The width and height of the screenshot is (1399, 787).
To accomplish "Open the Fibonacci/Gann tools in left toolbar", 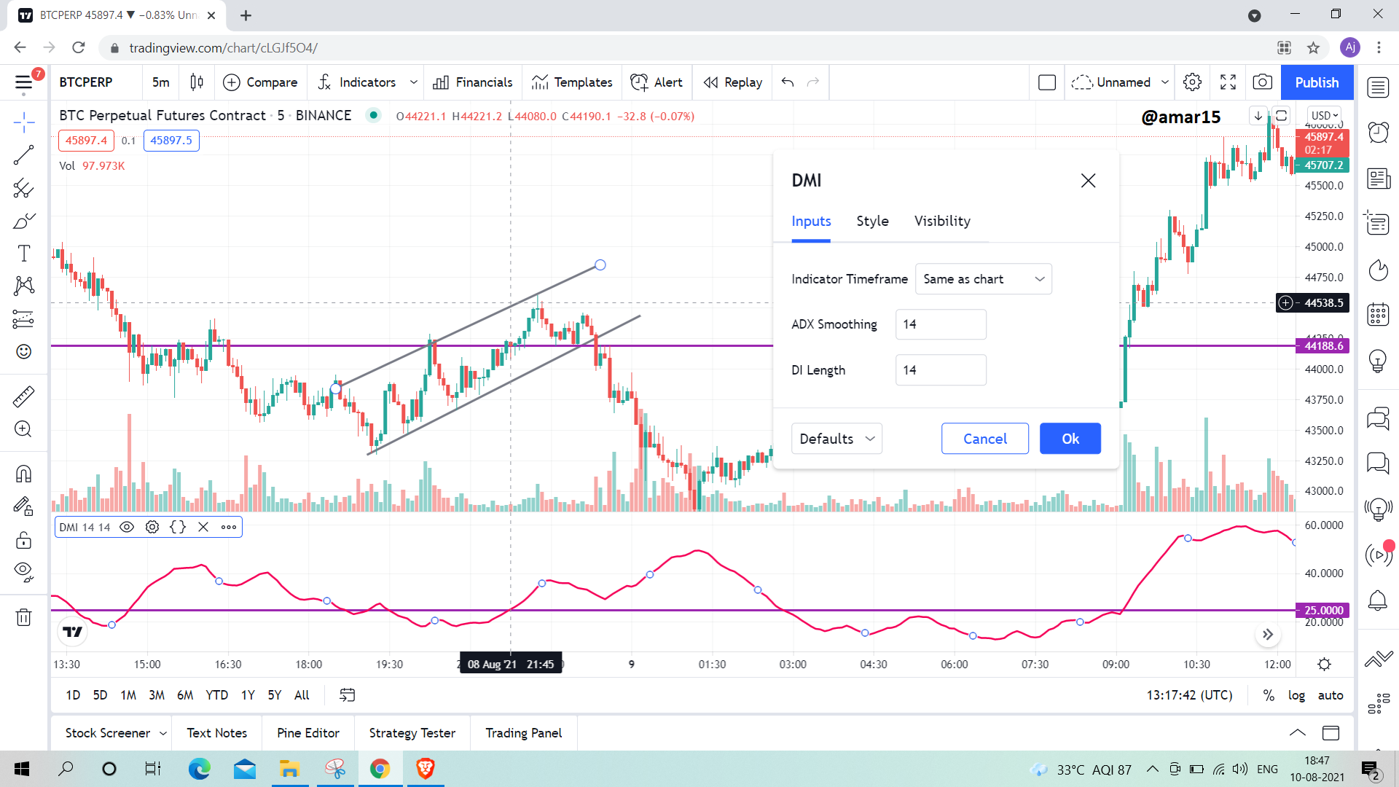I will coord(23,189).
